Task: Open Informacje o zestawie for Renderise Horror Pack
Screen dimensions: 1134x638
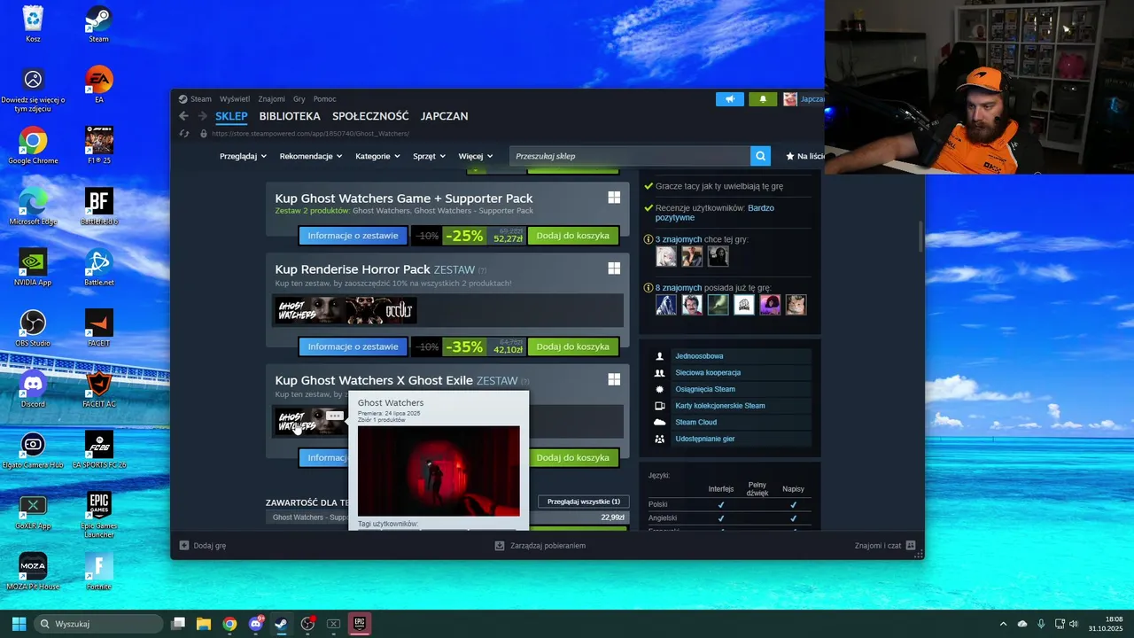Action: tap(353, 346)
